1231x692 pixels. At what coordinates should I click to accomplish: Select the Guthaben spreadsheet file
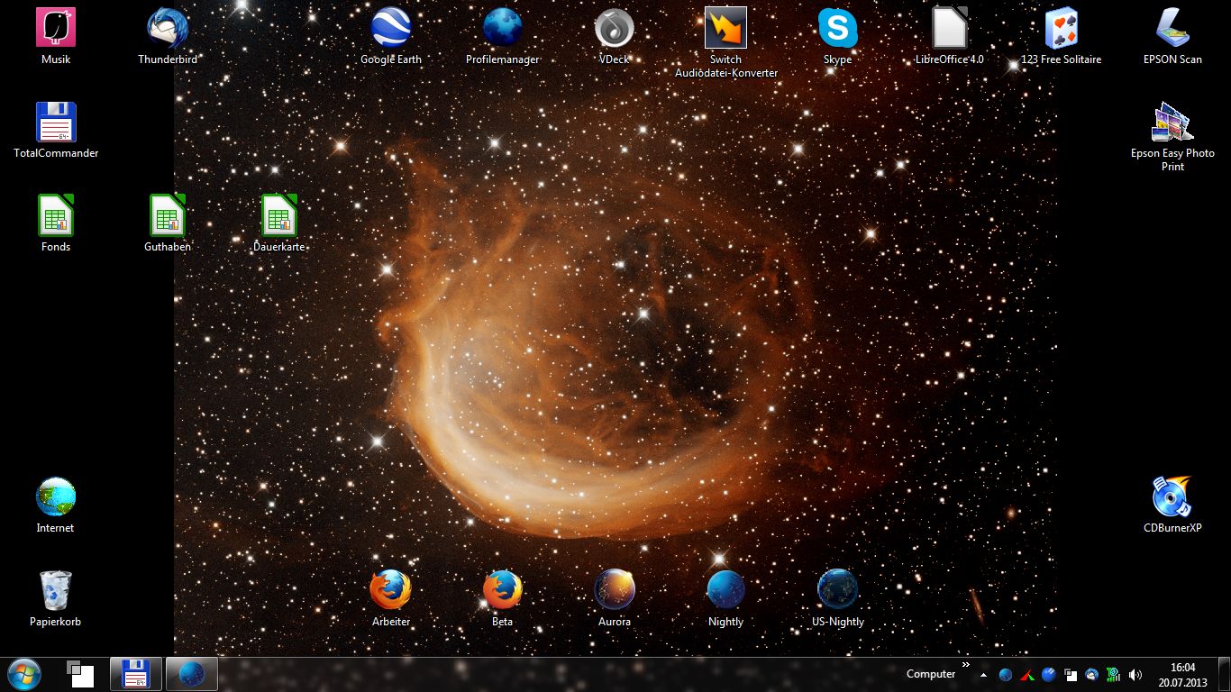point(168,216)
